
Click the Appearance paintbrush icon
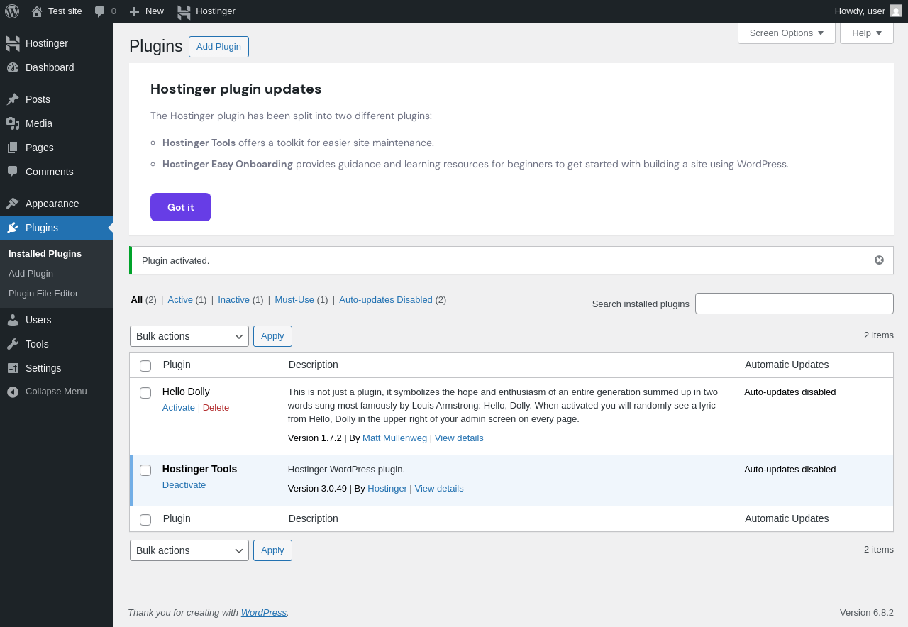coord(13,204)
